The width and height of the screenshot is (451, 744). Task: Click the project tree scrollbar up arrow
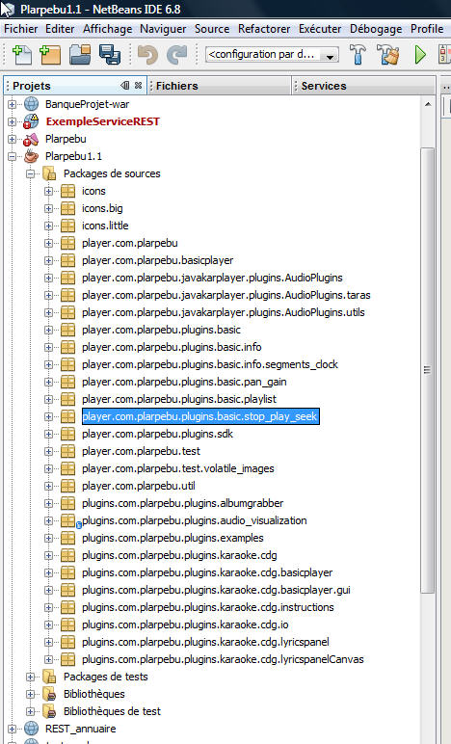coord(428,104)
